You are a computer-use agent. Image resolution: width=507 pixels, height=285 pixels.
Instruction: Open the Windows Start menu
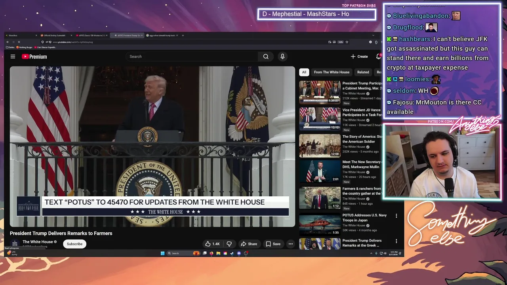[x=162, y=253]
